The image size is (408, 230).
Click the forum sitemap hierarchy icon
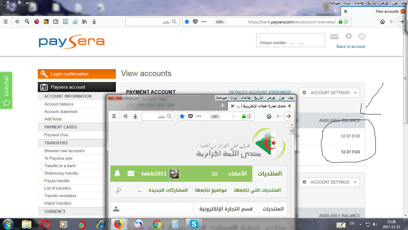tap(116, 209)
